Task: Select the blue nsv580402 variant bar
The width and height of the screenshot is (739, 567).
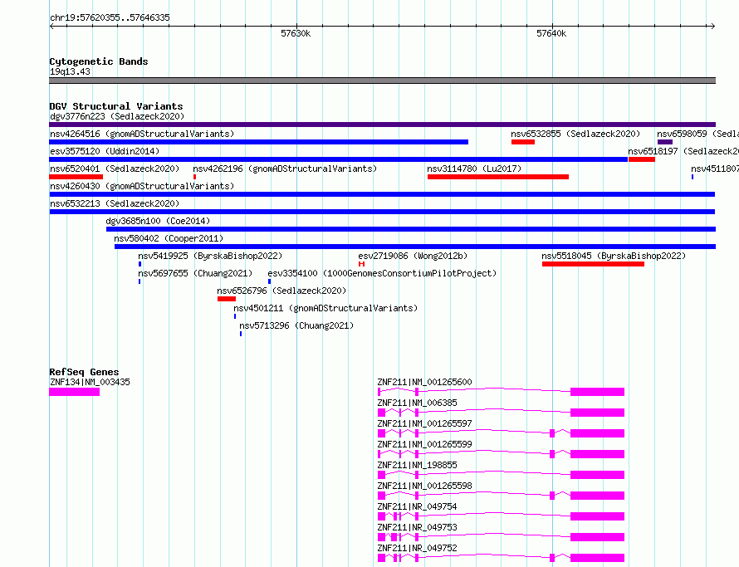Action: pos(414,247)
